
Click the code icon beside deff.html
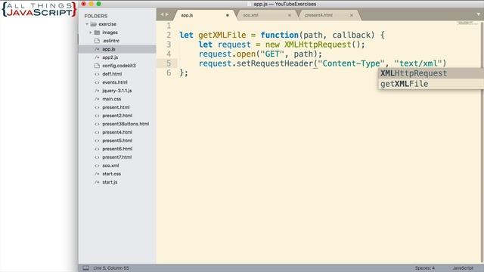tap(97, 74)
